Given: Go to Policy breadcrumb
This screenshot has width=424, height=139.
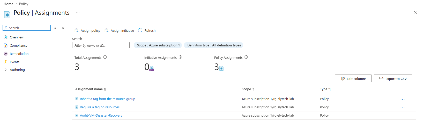Looking at the screenshot, I should (24, 4).
